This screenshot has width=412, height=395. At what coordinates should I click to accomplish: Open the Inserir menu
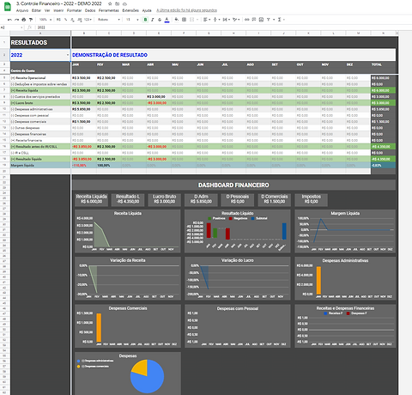(x=58, y=10)
